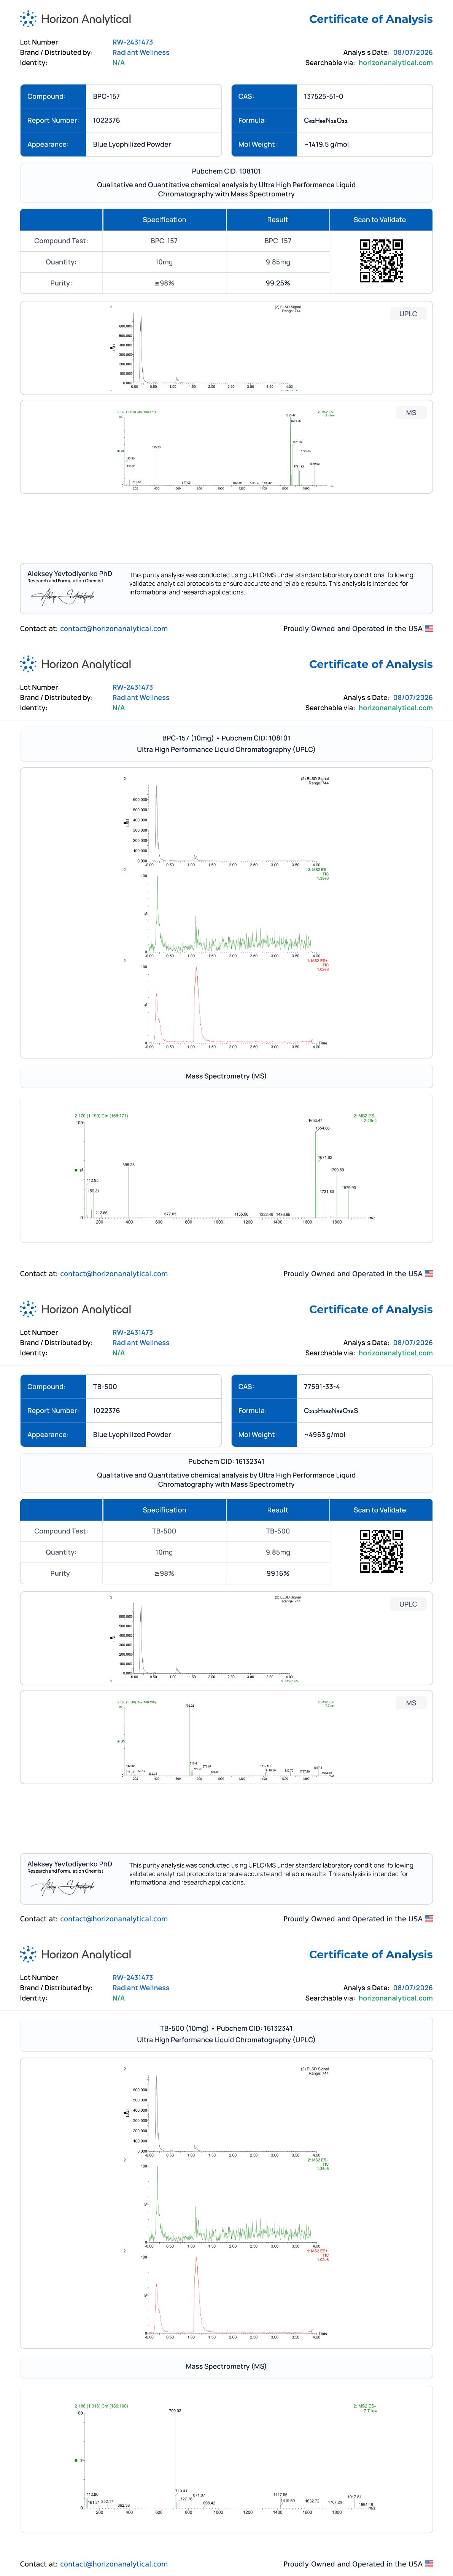The height and width of the screenshot is (2576, 453).
Task: Click the UPLC label beside the TB-500 summary chromatogram
Action: click(x=408, y=1604)
